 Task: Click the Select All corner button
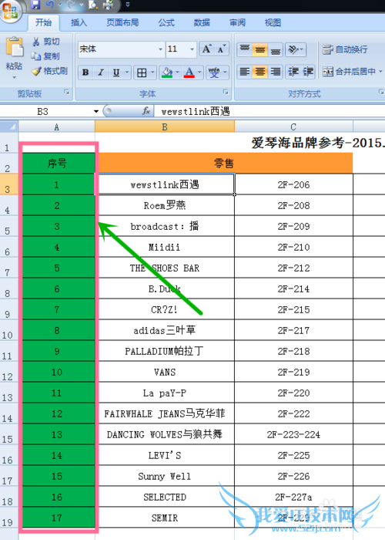[x=9, y=127]
